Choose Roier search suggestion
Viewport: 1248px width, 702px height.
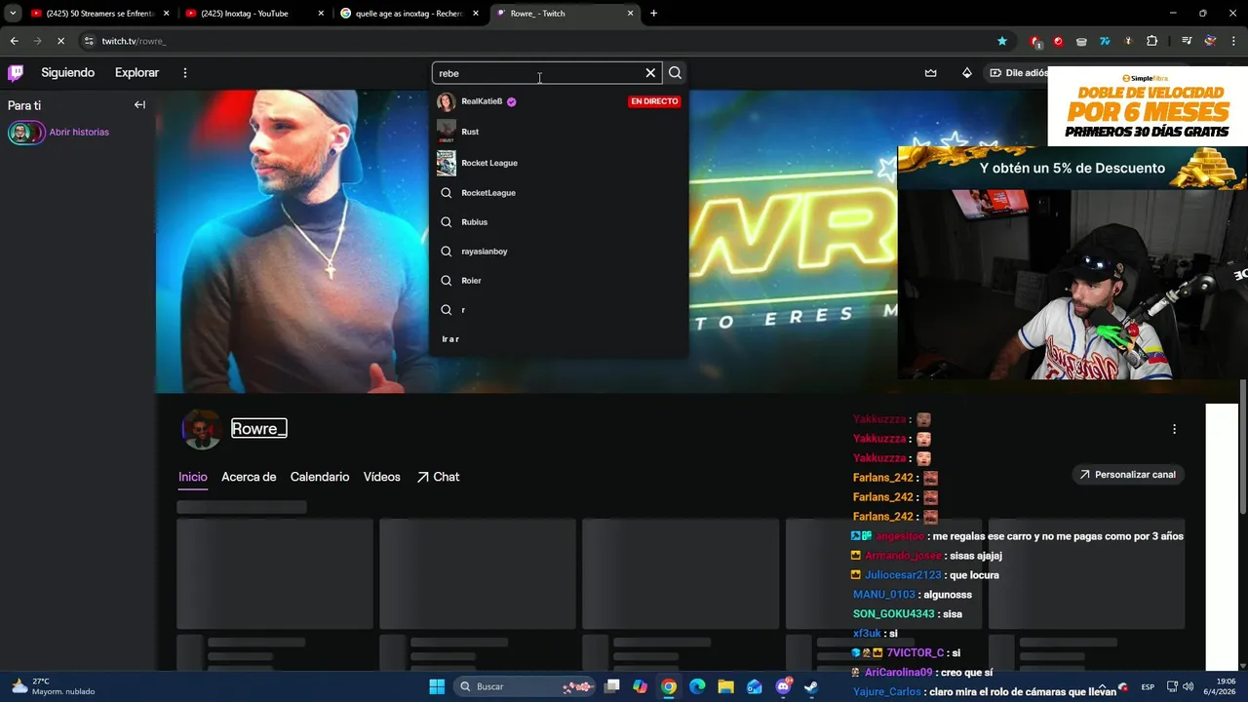[559, 281]
